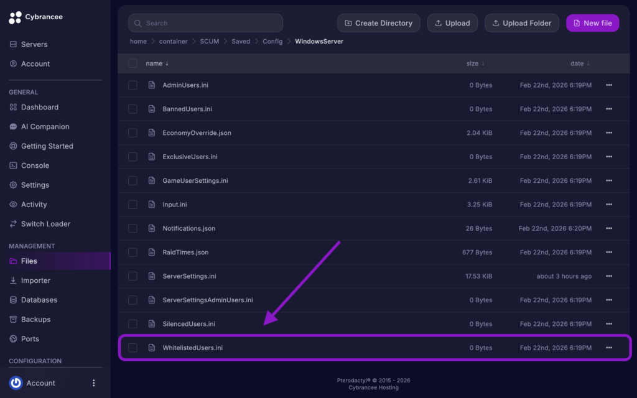Click the Search input field
This screenshot has height=398, width=637.
[205, 22]
